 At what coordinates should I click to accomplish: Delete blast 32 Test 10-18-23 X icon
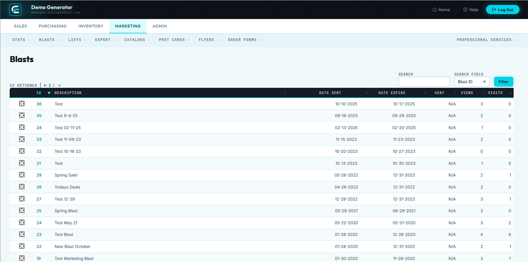[x=22, y=151]
